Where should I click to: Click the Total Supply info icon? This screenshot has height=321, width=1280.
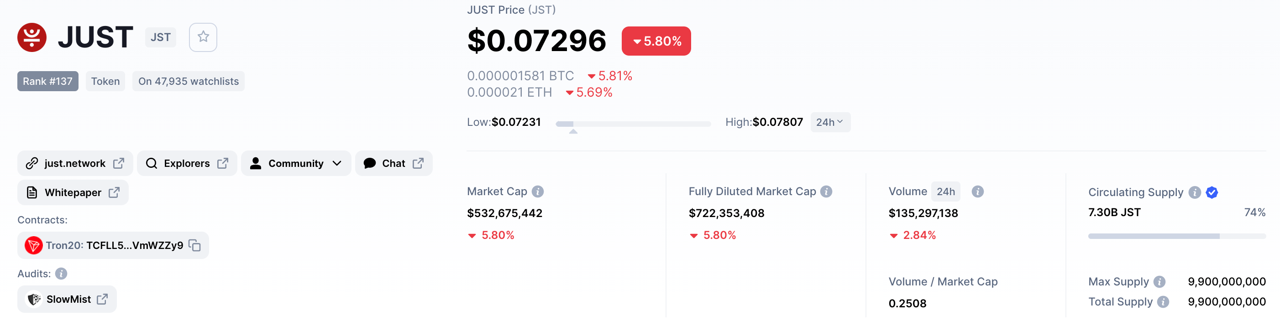[x=1163, y=302]
